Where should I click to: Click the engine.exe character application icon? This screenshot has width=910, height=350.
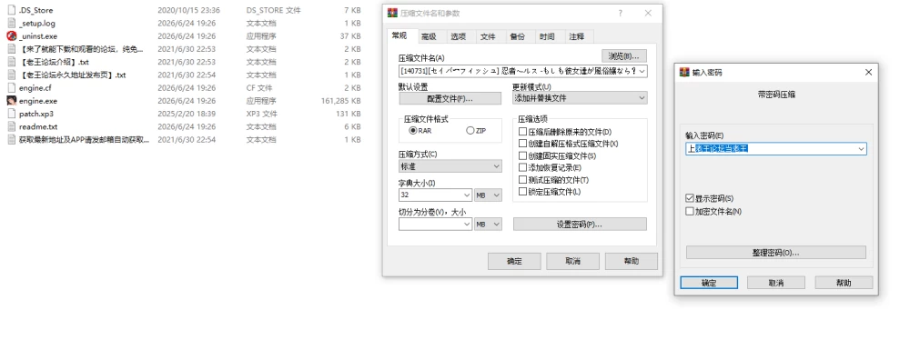(11, 101)
